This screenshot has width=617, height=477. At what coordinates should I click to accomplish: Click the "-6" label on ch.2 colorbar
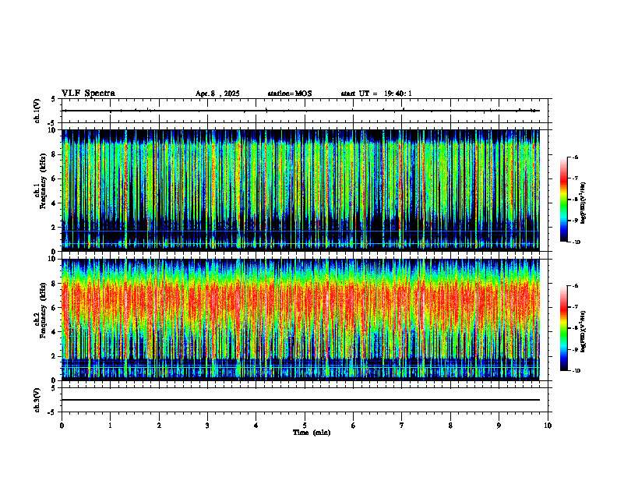575,286
